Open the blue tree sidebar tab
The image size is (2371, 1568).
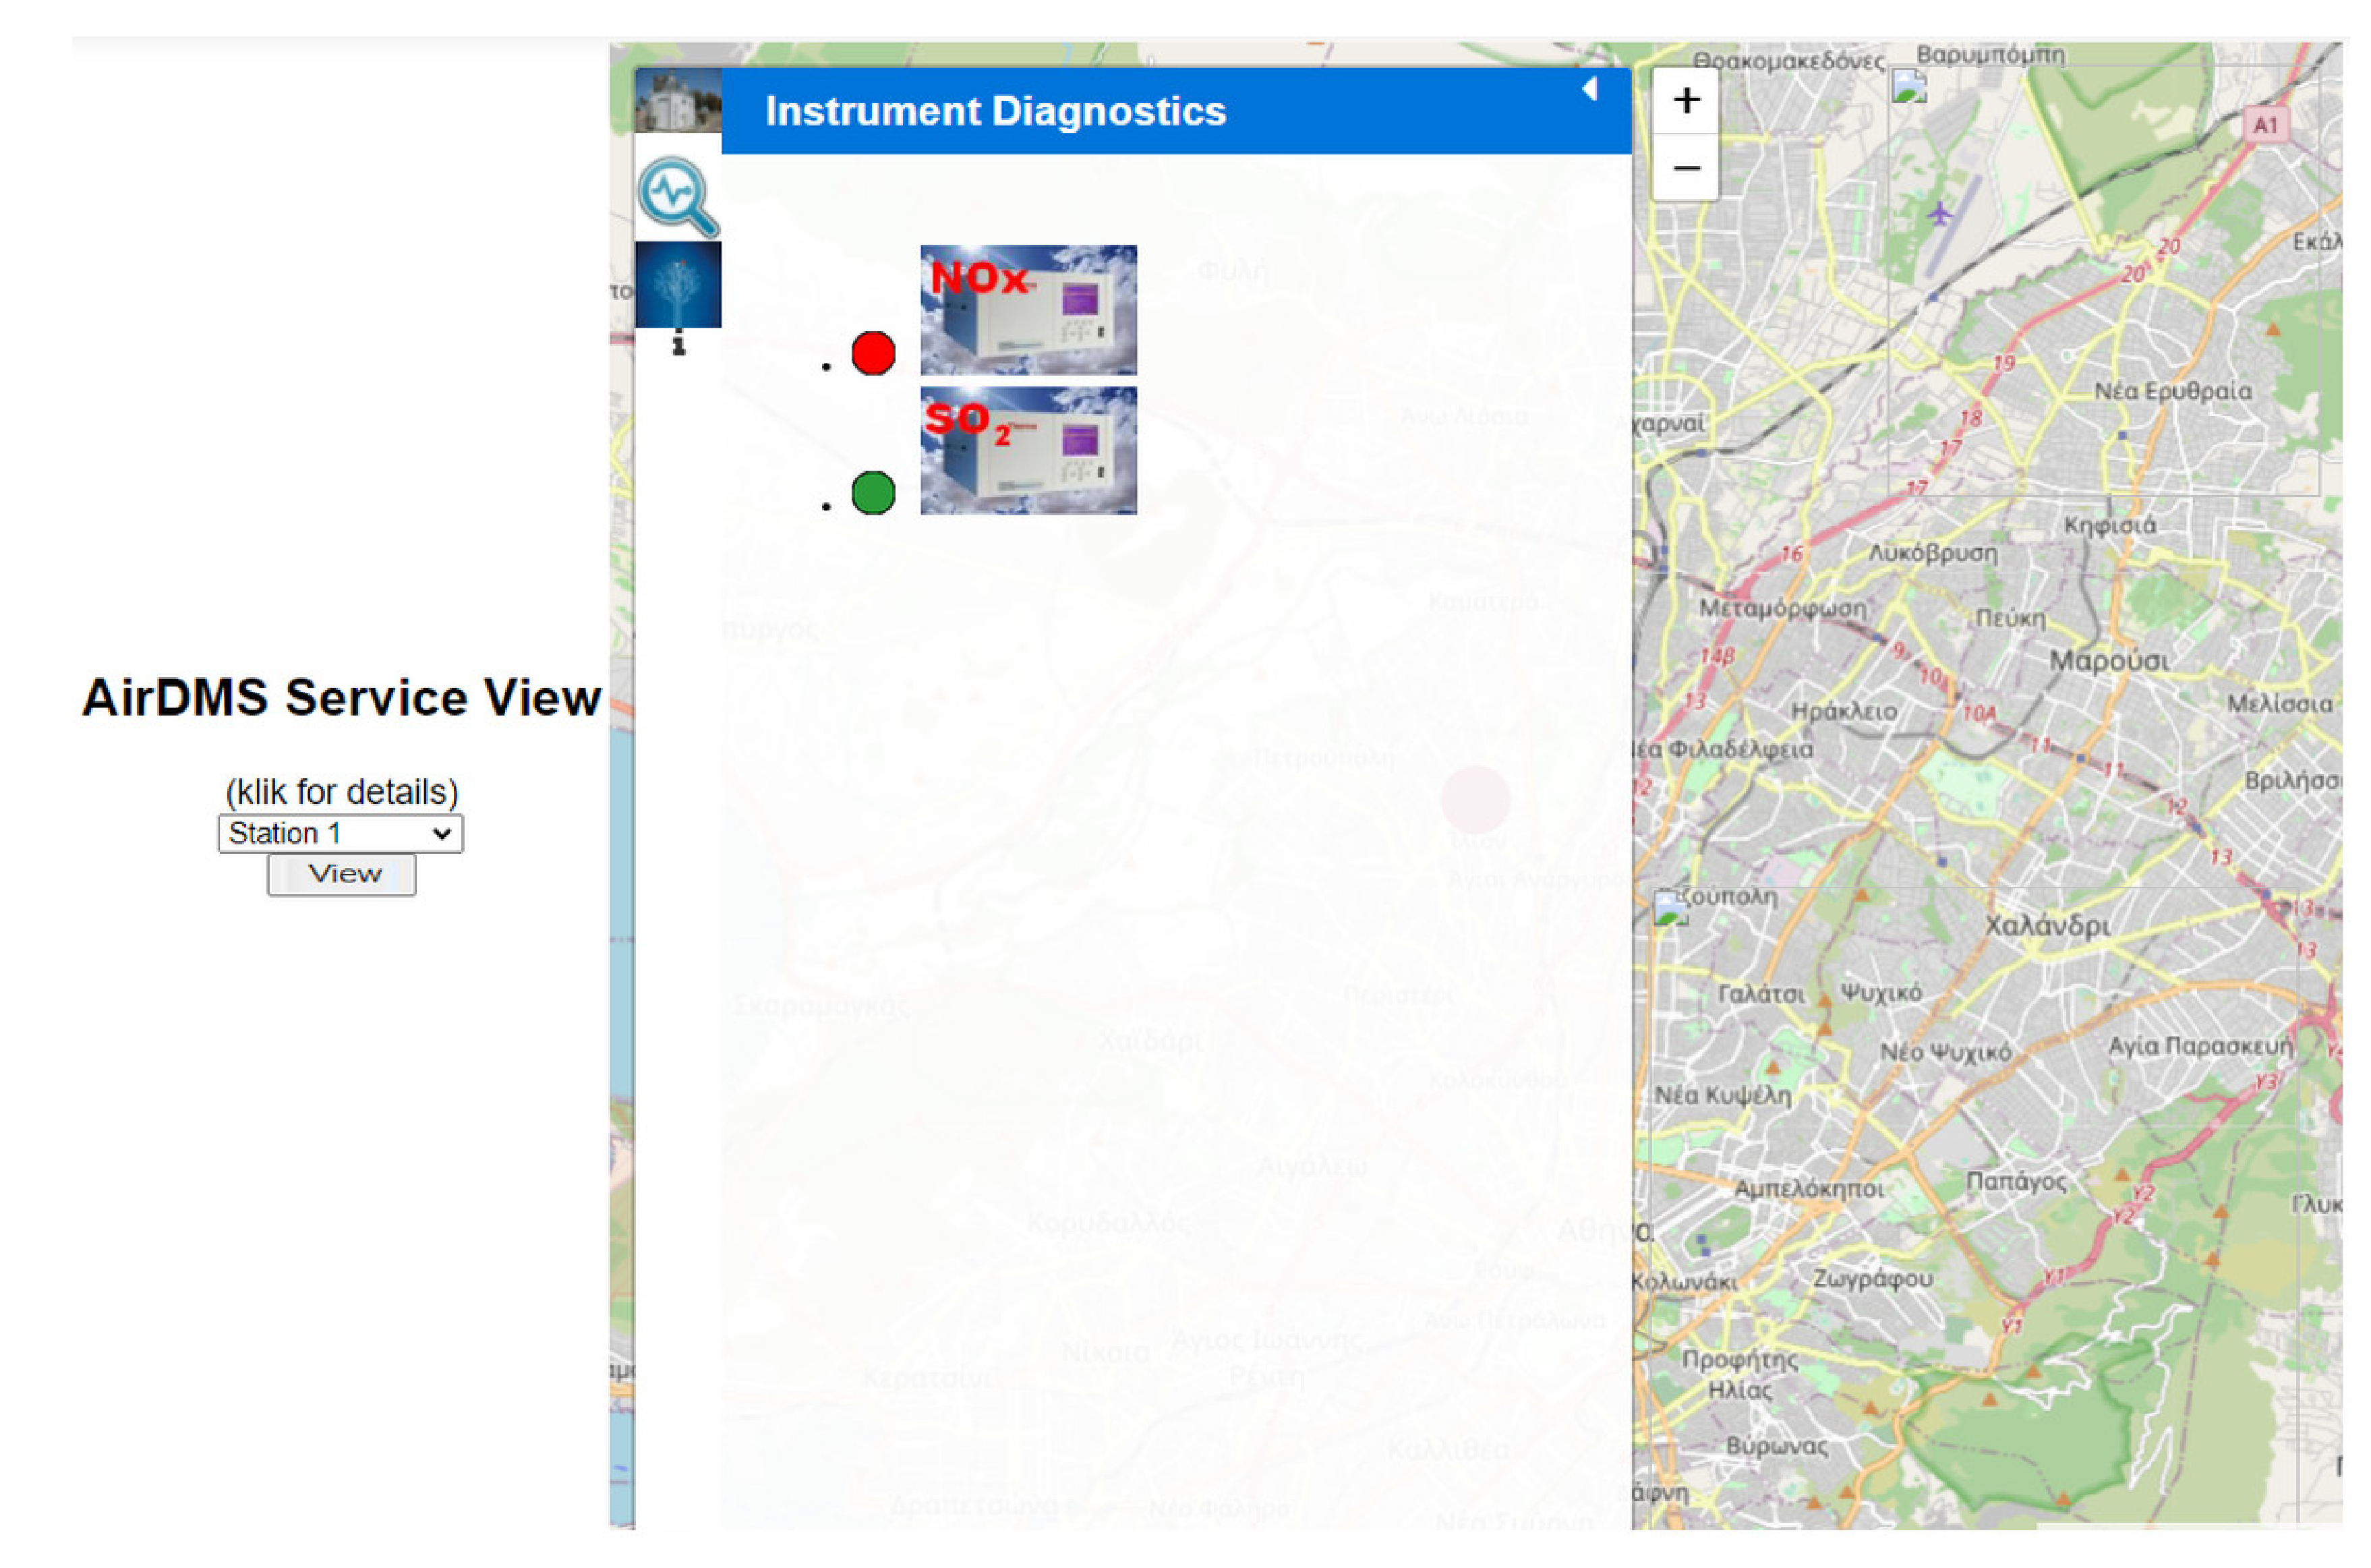tap(678, 284)
